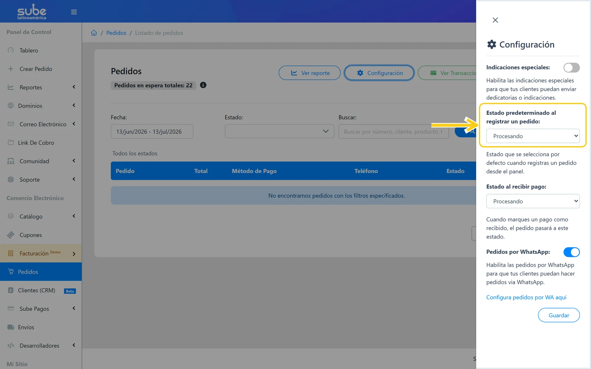Screen dimensions: 591x369
Task: Click the Pedido column header
Action: tap(125, 171)
